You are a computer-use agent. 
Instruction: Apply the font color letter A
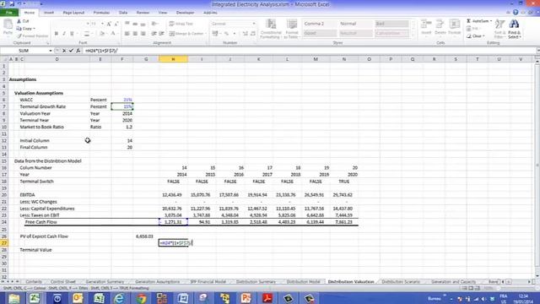pos(112,34)
